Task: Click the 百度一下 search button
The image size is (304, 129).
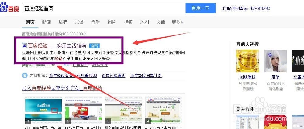Action: tap(201, 8)
